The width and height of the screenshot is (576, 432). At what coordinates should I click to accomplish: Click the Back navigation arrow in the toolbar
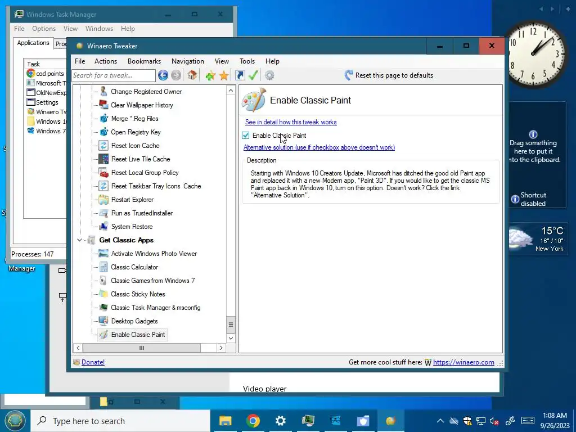click(163, 75)
